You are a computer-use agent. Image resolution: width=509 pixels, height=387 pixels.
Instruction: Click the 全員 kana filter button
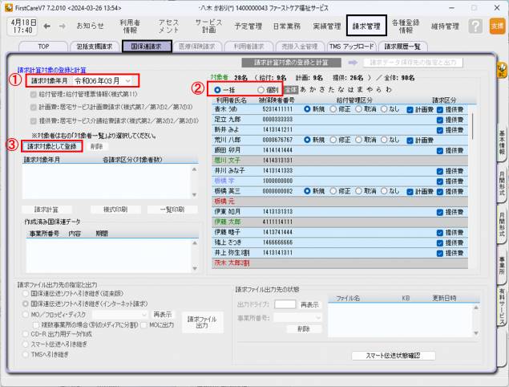coord(291,90)
